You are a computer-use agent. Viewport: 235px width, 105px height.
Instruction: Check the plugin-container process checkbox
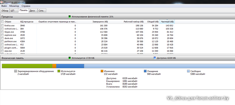(2, 48)
